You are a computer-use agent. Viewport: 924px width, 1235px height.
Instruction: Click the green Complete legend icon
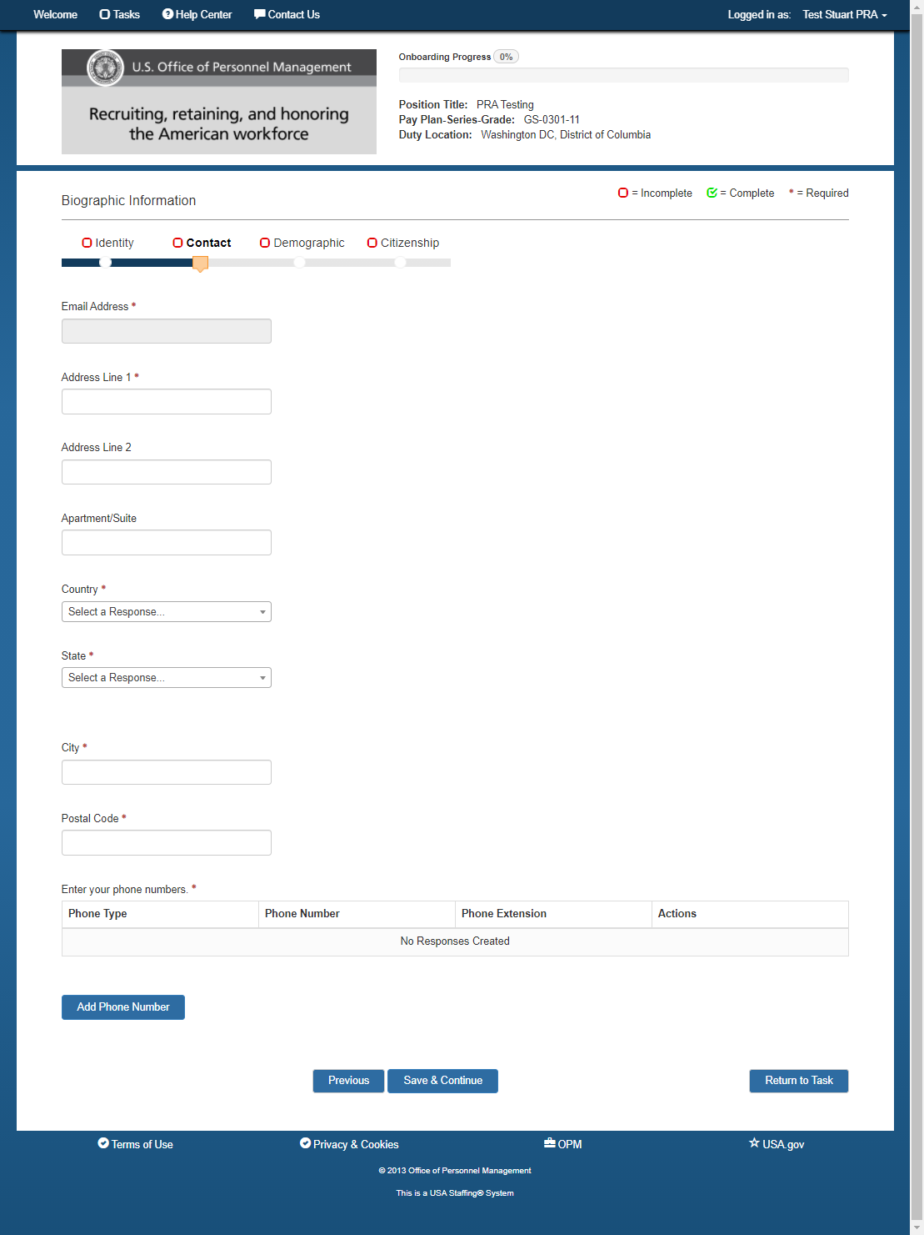(x=712, y=193)
